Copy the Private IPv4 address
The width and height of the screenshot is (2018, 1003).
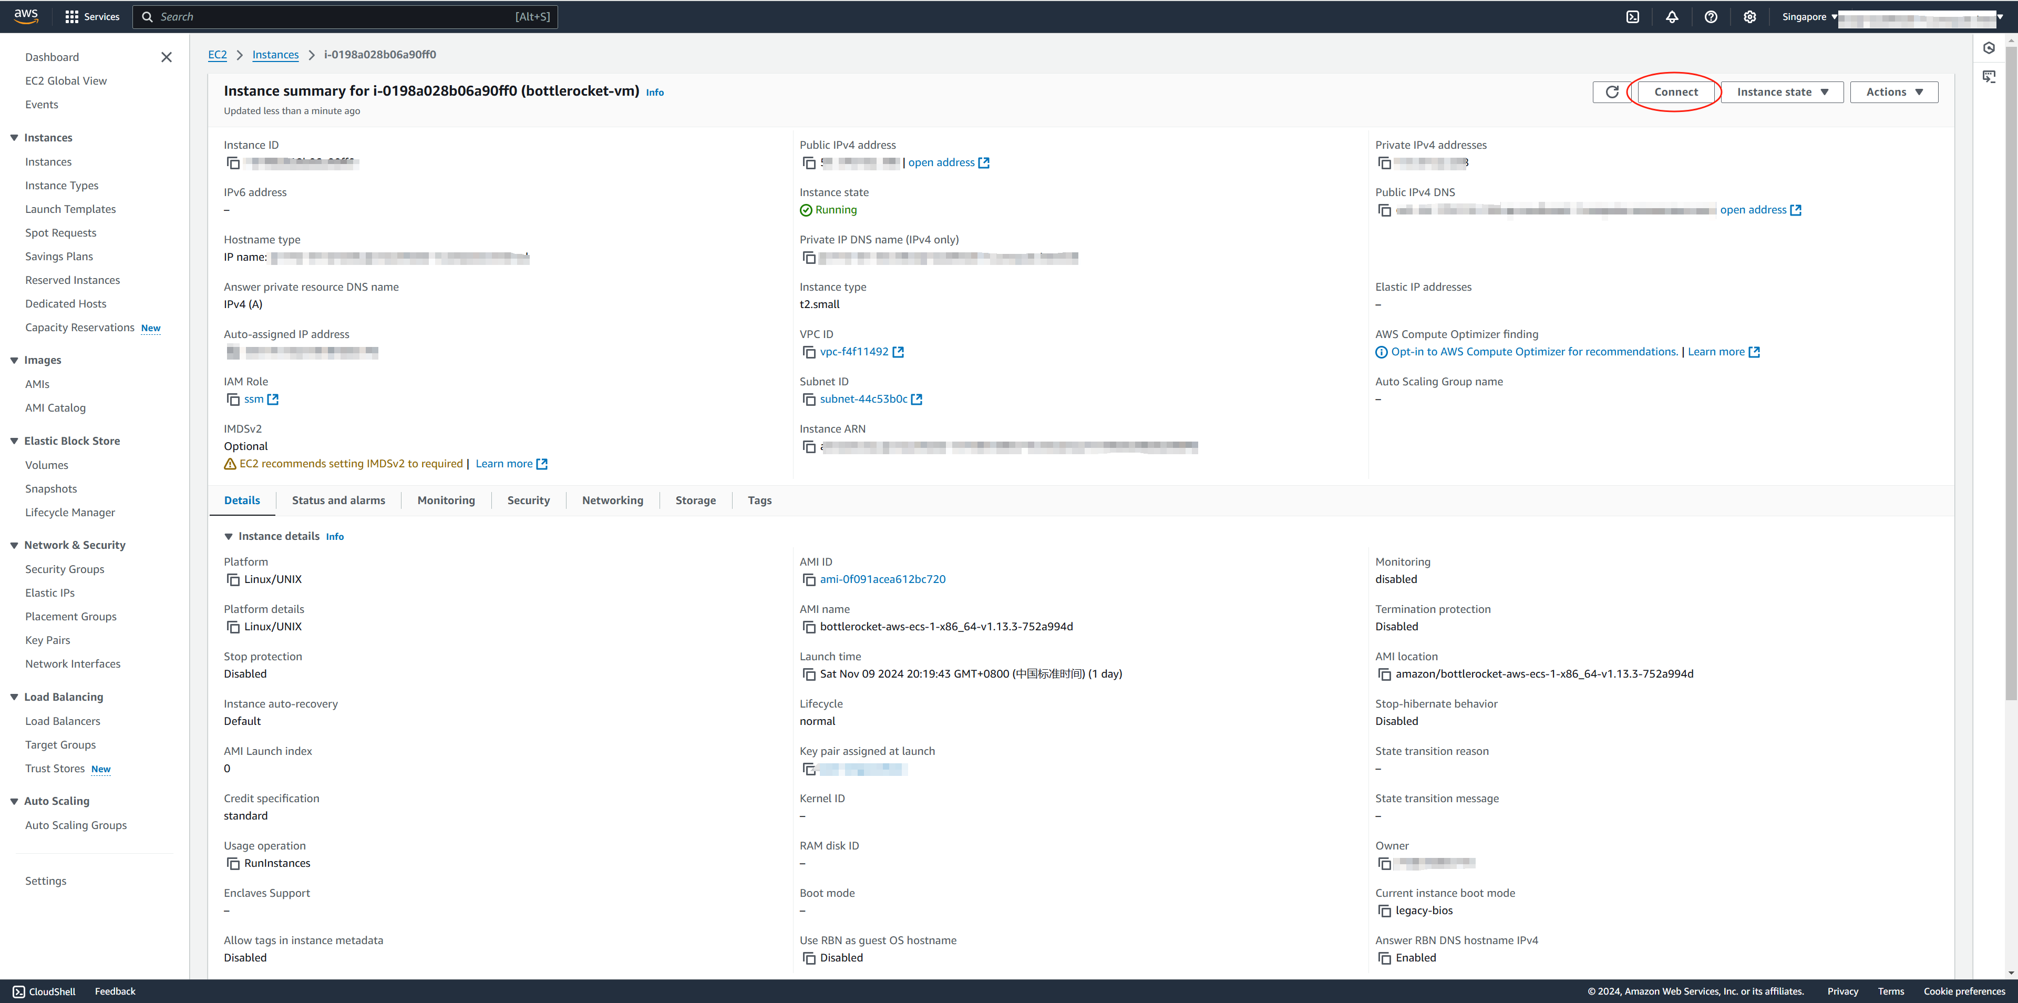tap(1384, 163)
